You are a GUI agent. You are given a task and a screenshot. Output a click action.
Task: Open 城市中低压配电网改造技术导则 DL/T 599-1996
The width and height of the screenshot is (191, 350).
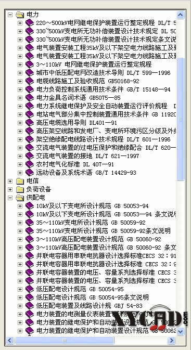coord(103,73)
